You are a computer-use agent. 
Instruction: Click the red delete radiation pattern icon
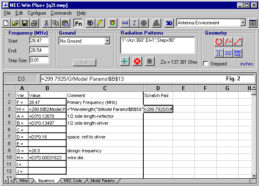[137, 61]
